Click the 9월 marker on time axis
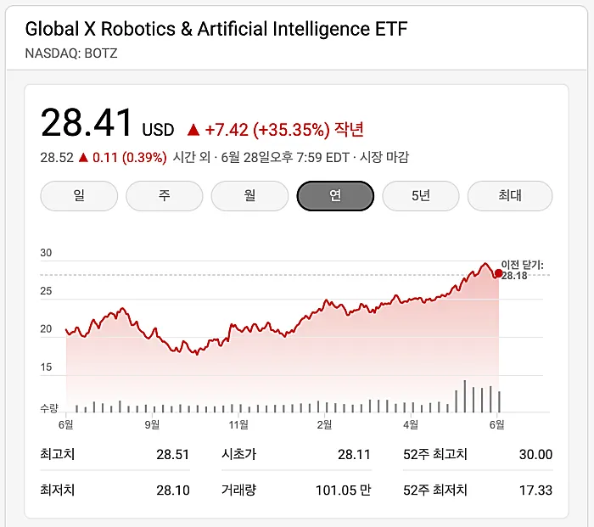The image size is (594, 527). click(152, 424)
